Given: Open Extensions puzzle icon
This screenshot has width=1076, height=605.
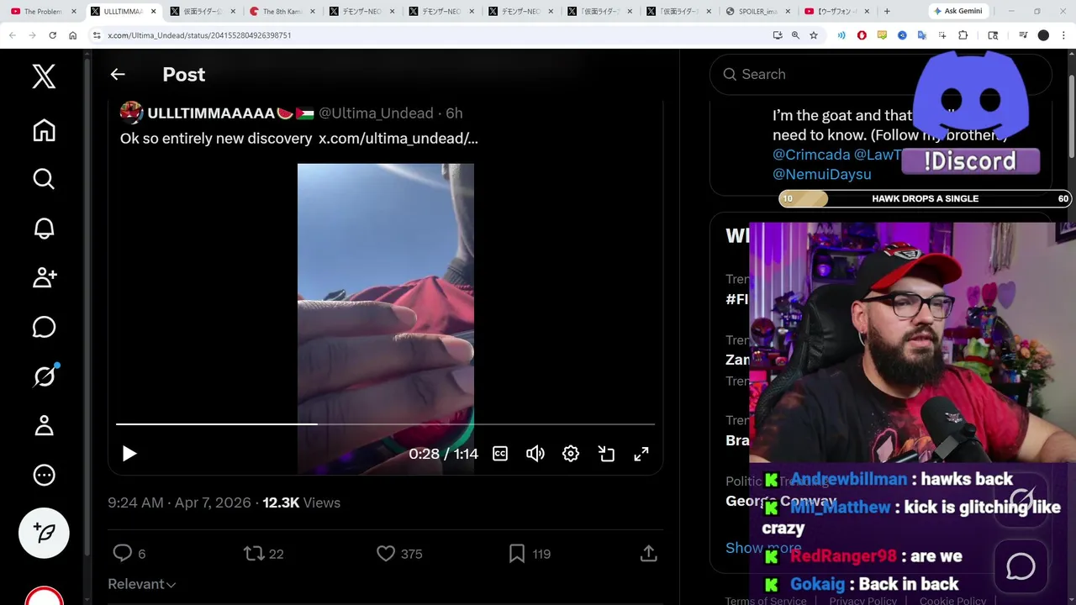Looking at the screenshot, I should (963, 35).
